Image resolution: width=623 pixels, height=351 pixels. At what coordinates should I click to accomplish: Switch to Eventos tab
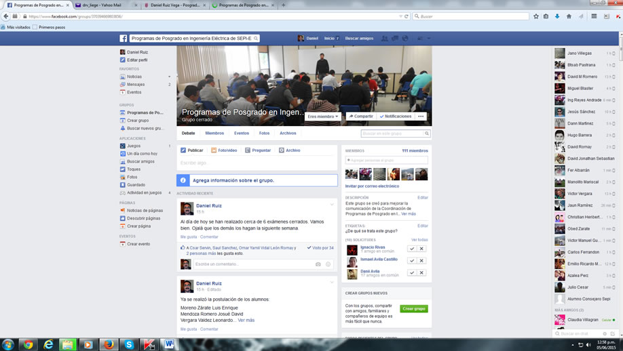(x=242, y=133)
